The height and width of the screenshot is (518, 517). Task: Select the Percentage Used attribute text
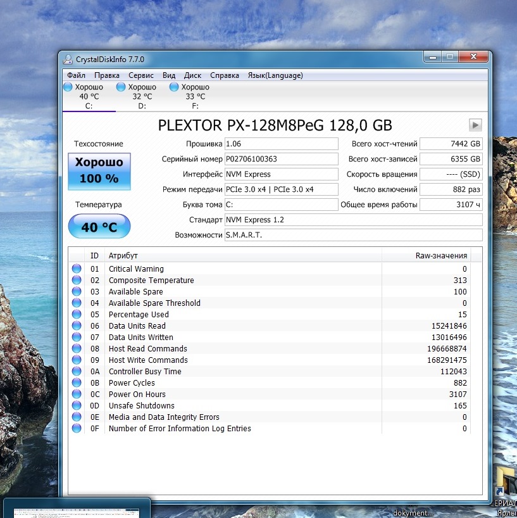tap(139, 315)
